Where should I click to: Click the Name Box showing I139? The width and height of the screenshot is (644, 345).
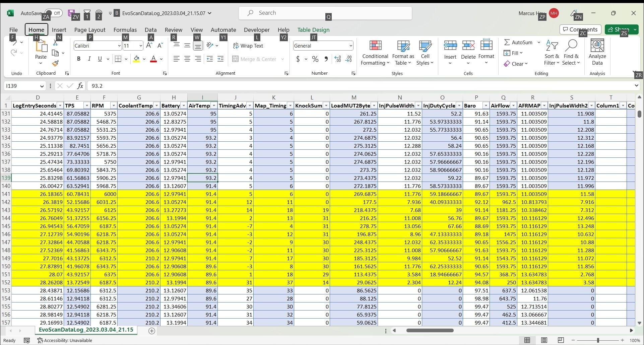pyautogui.click(x=22, y=86)
